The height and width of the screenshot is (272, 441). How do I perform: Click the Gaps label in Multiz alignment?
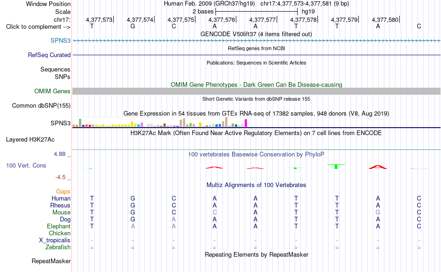pos(63,192)
